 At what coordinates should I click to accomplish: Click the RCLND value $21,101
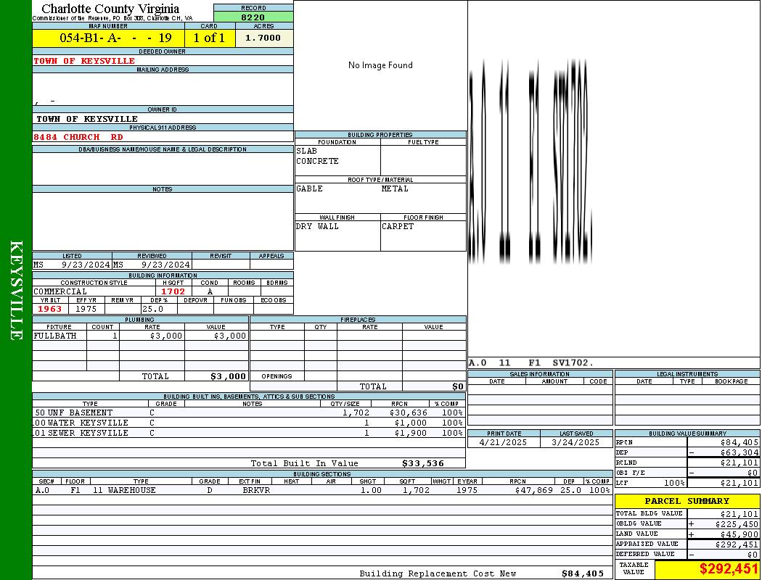click(740, 463)
